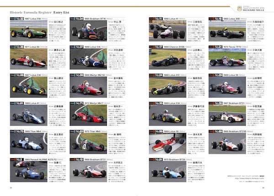
Task: Click driver name 福永京一
Action: click(x=118, y=106)
